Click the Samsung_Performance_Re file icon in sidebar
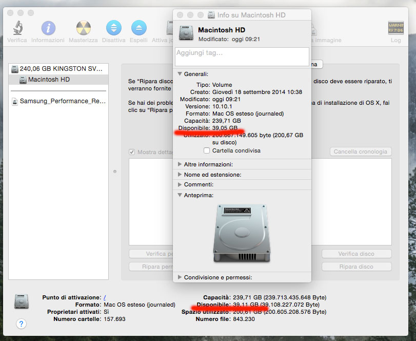Image resolution: width=416 pixels, height=341 pixels. [15, 102]
